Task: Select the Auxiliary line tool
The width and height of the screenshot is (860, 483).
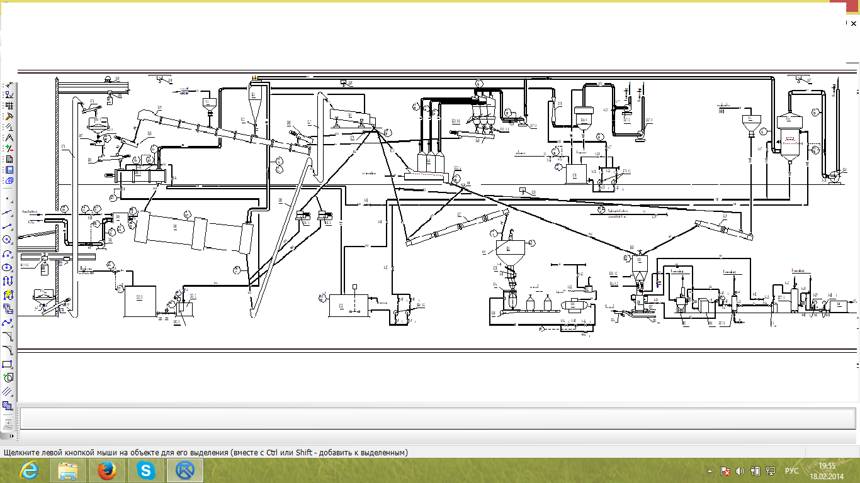Action: tap(8, 213)
